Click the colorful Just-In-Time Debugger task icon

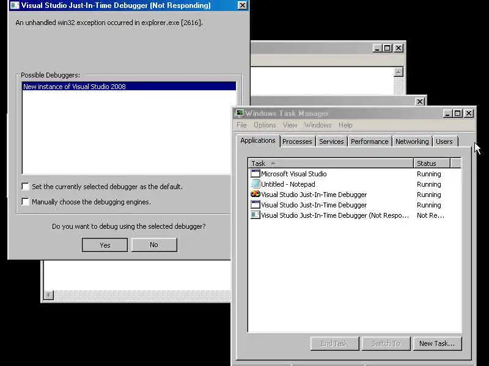pyautogui.click(x=255, y=194)
